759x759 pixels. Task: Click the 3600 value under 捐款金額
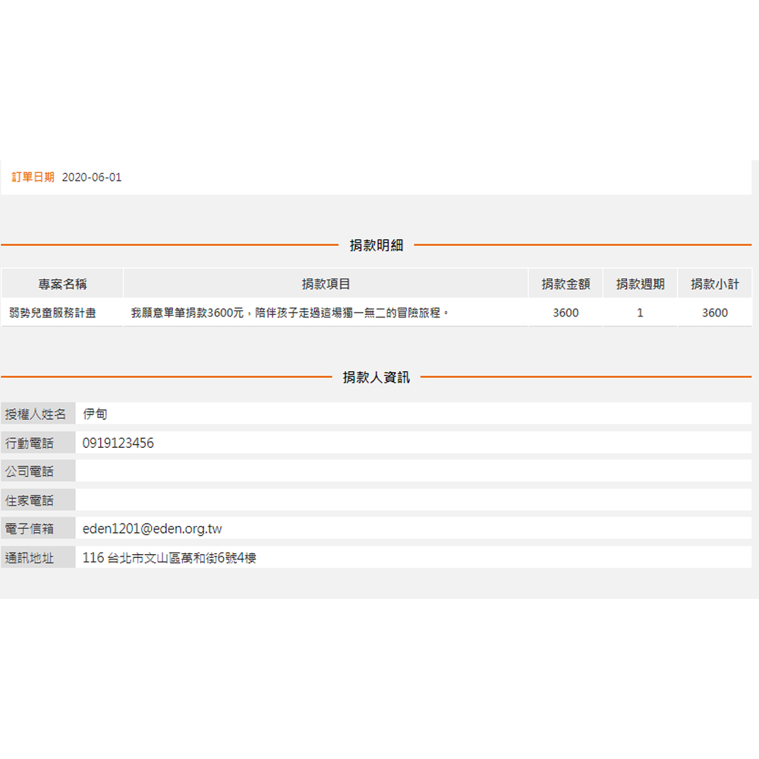point(565,313)
